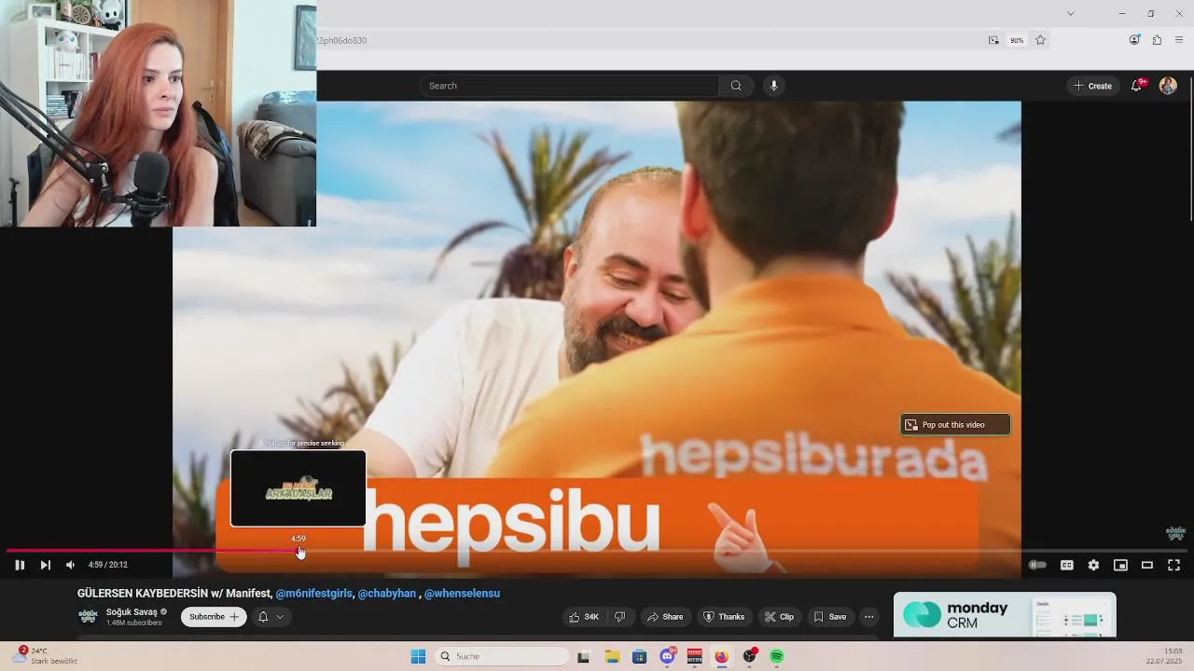Image resolution: width=1194 pixels, height=671 pixels.
Task: Open File Explorer from taskbar
Action: [612, 657]
